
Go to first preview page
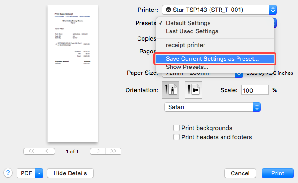[x=31, y=151]
